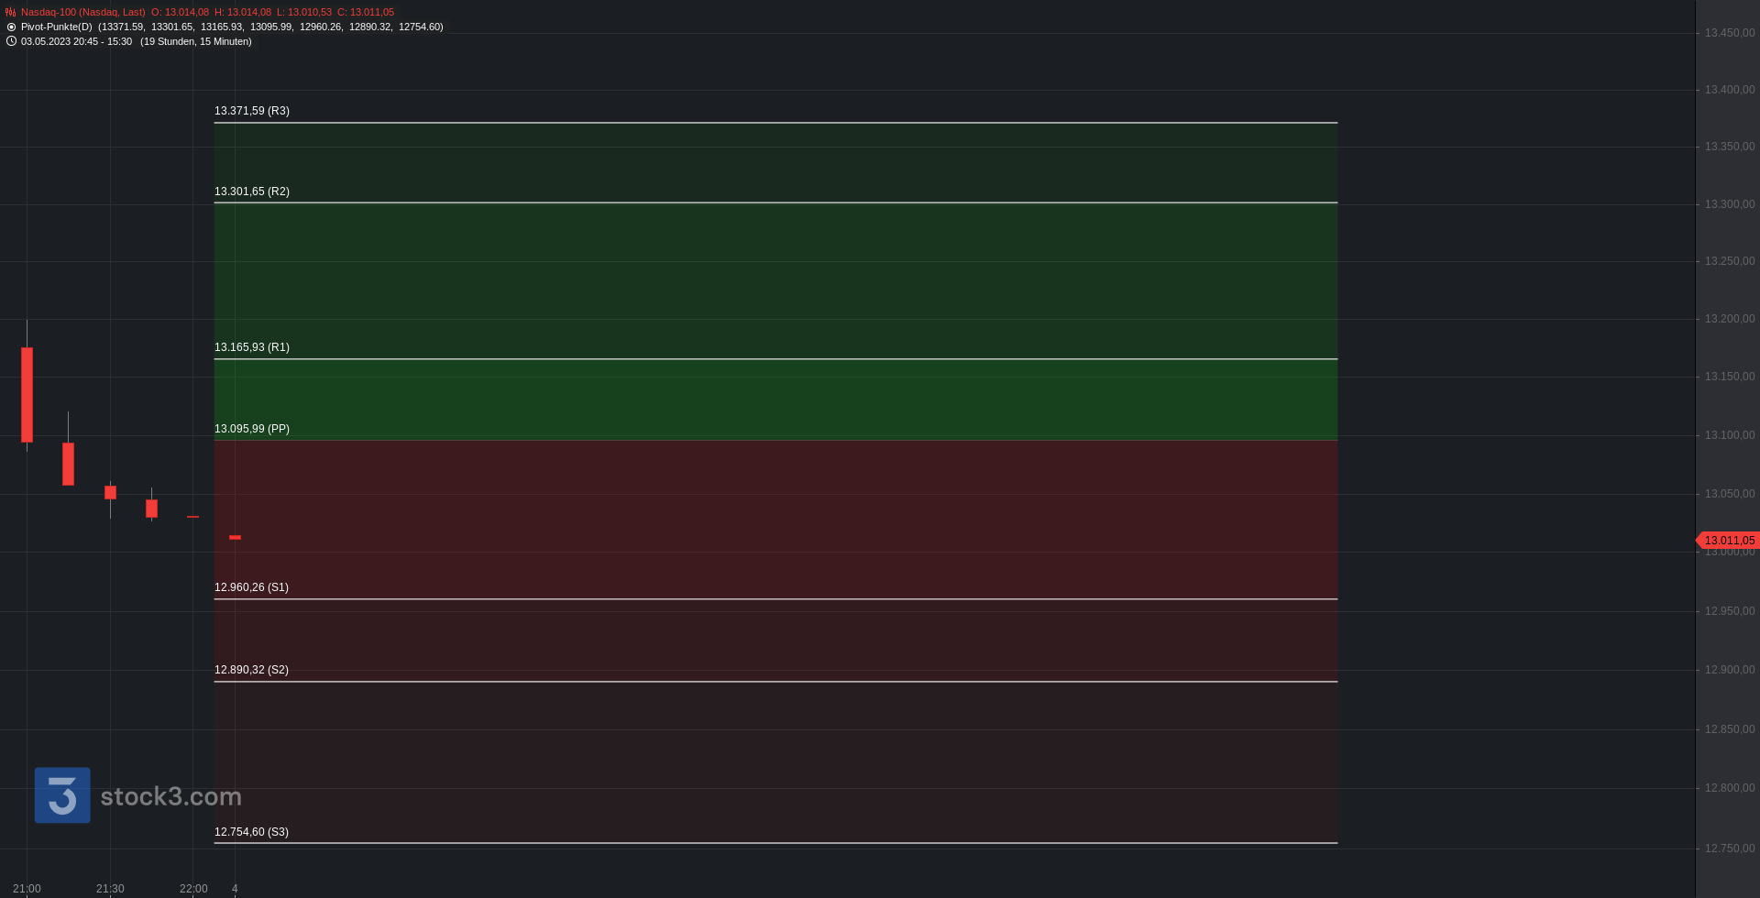Click the 21:00 time axis marker

click(27, 889)
